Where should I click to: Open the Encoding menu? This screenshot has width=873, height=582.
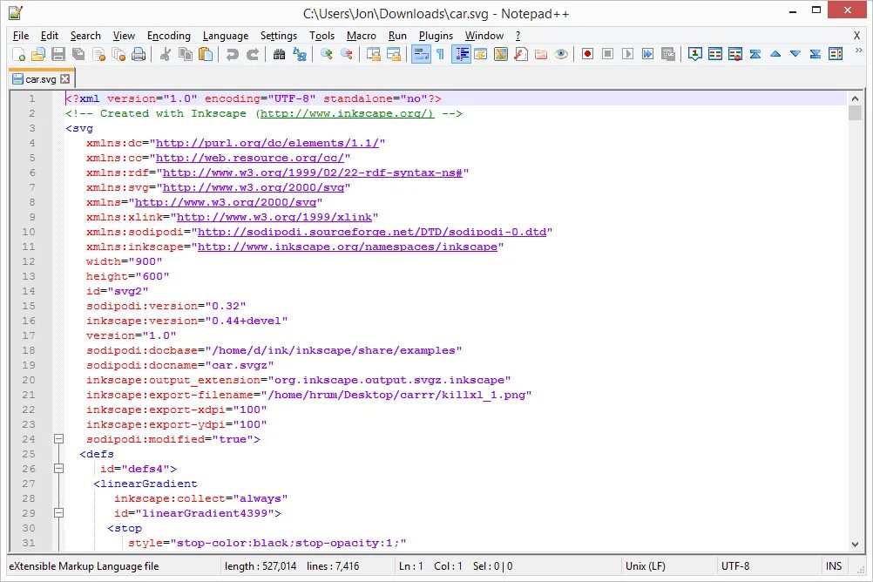[x=169, y=36]
